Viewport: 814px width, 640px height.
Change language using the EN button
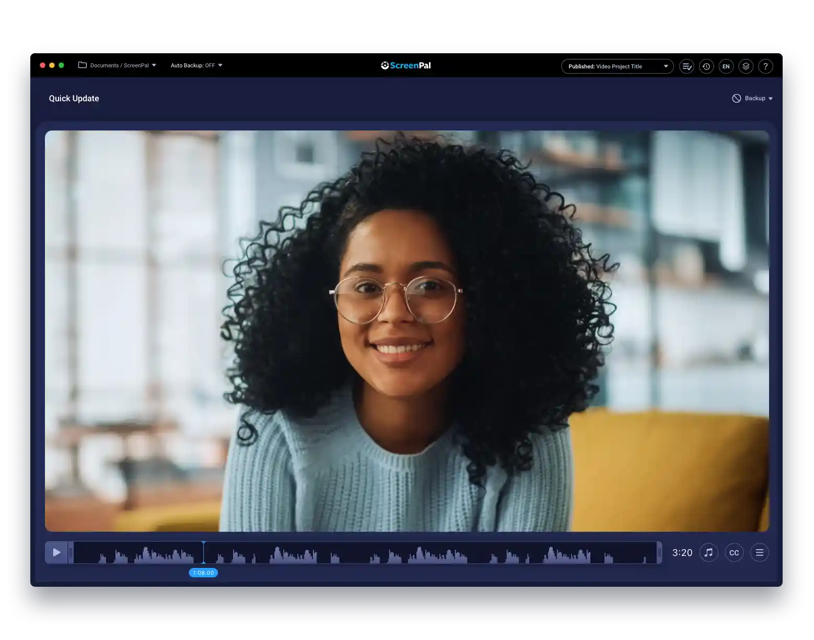726,66
